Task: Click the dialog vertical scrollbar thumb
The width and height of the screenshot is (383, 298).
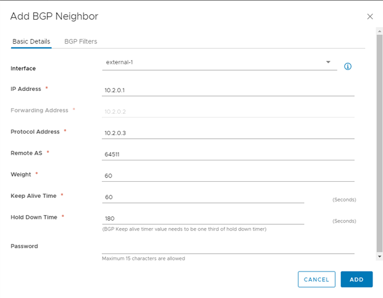Action: tap(379, 143)
